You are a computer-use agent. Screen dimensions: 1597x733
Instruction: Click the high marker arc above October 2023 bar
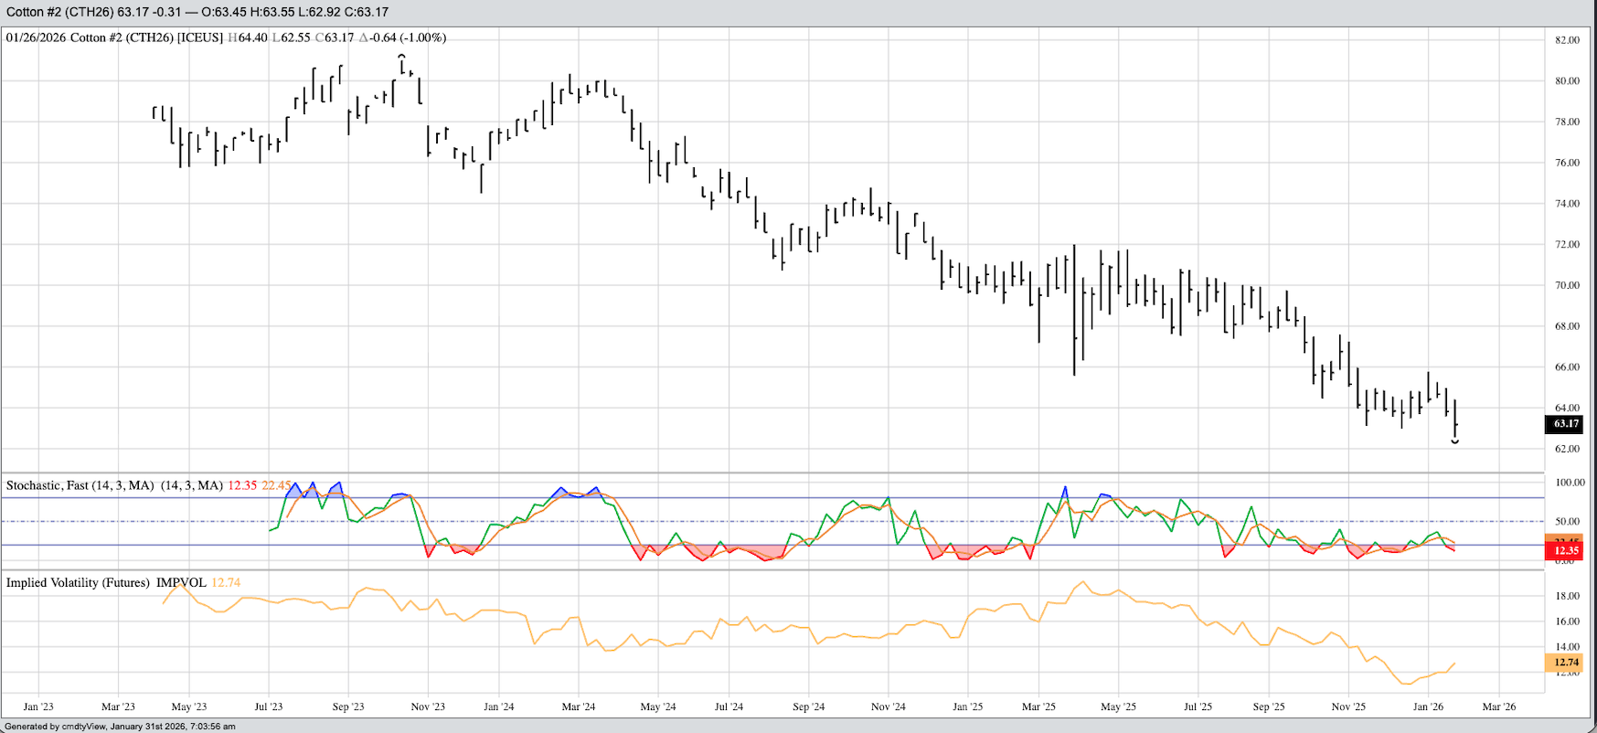click(401, 57)
